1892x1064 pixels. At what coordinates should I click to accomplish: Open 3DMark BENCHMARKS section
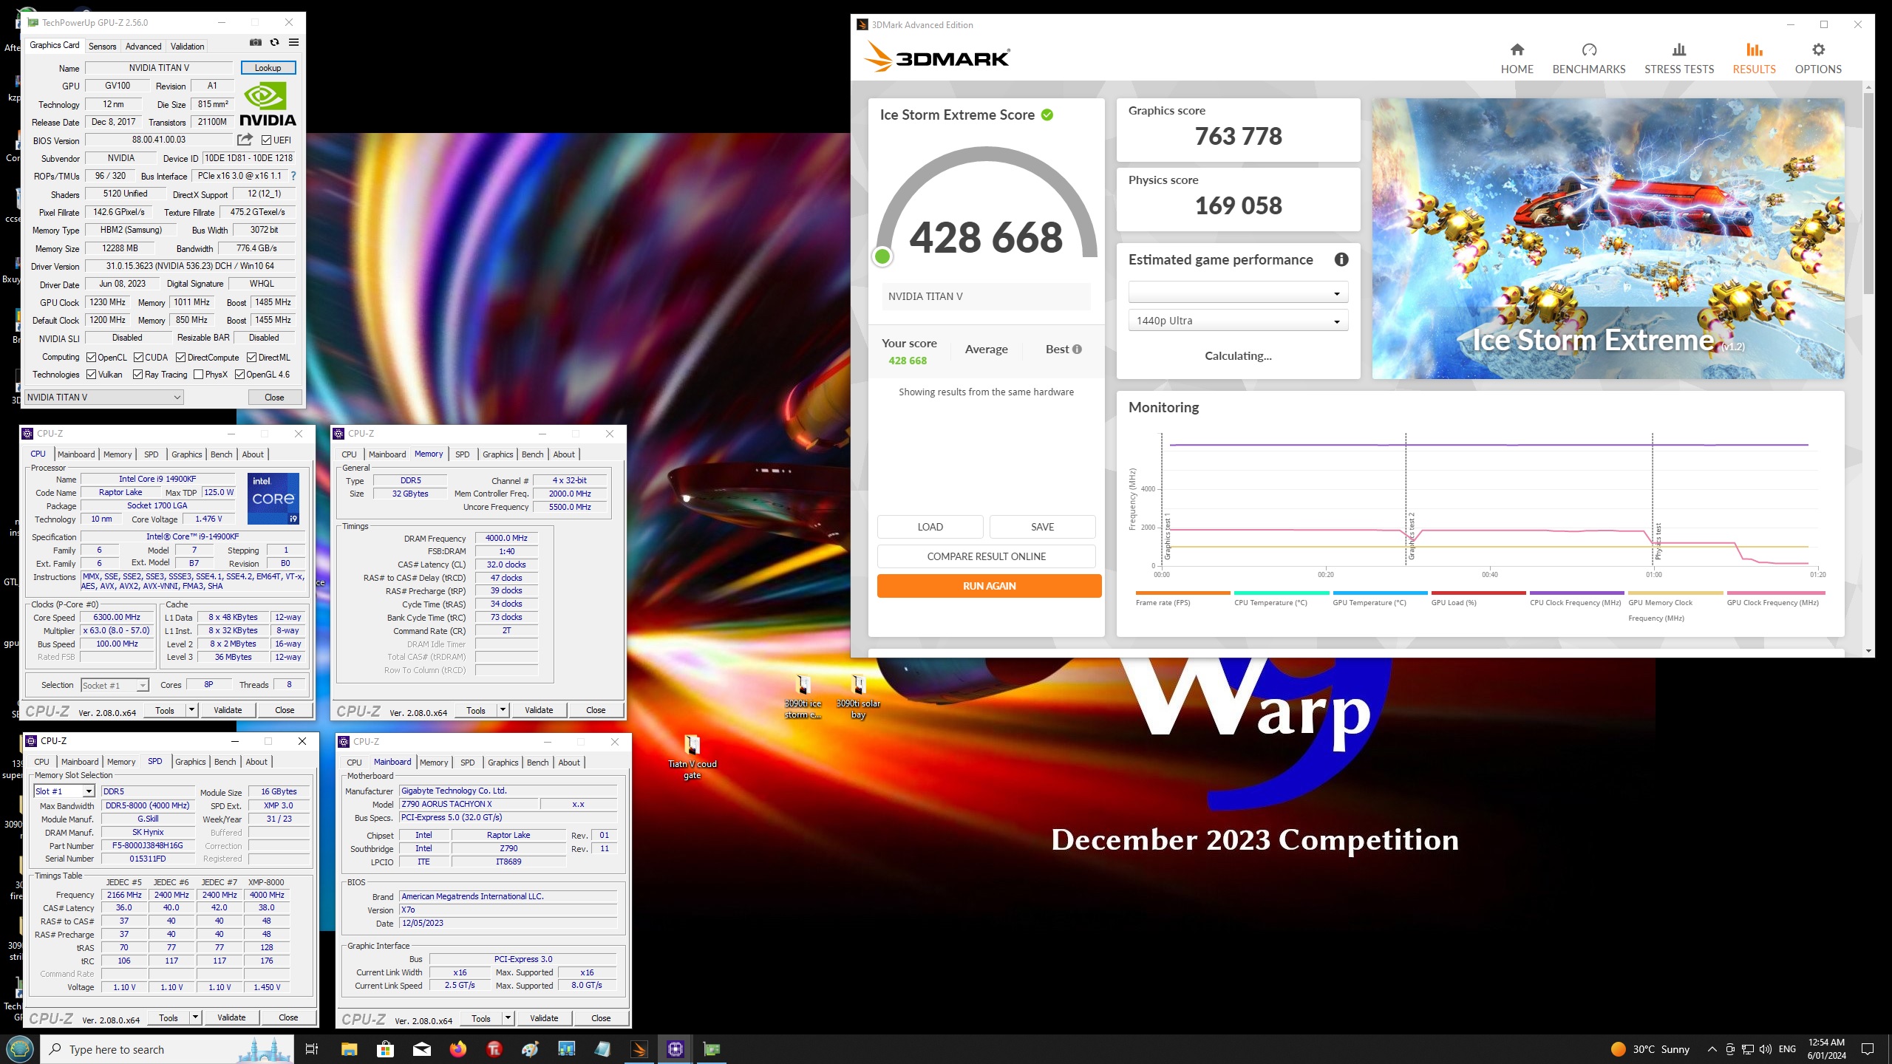[x=1589, y=58]
